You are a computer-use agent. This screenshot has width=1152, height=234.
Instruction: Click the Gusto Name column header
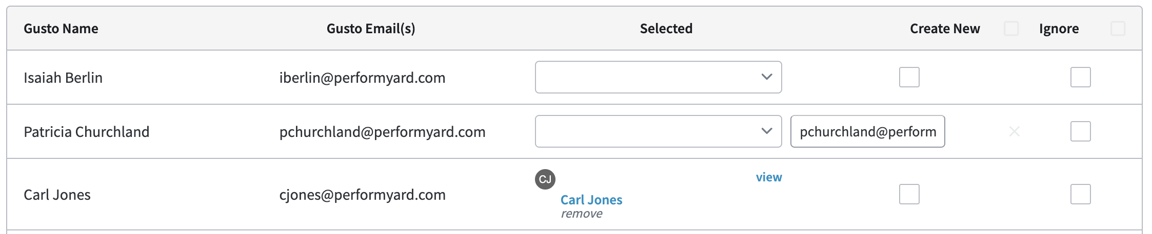(x=61, y=29)
